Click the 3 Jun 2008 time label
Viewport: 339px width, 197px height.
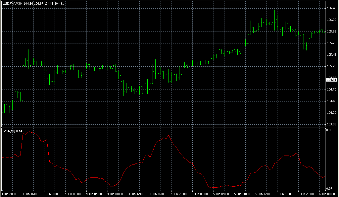tap(9, 194)
